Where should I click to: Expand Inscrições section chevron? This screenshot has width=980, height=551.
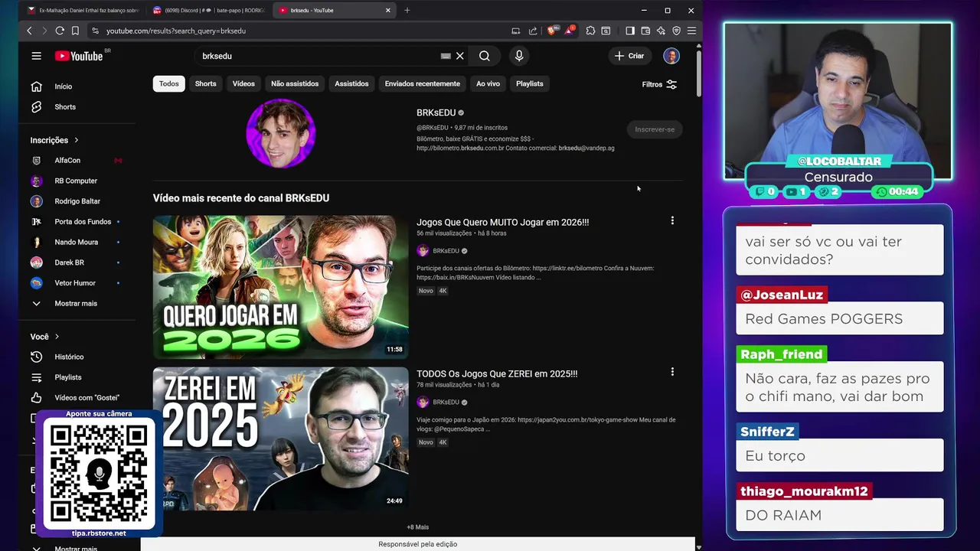point(76,140)
